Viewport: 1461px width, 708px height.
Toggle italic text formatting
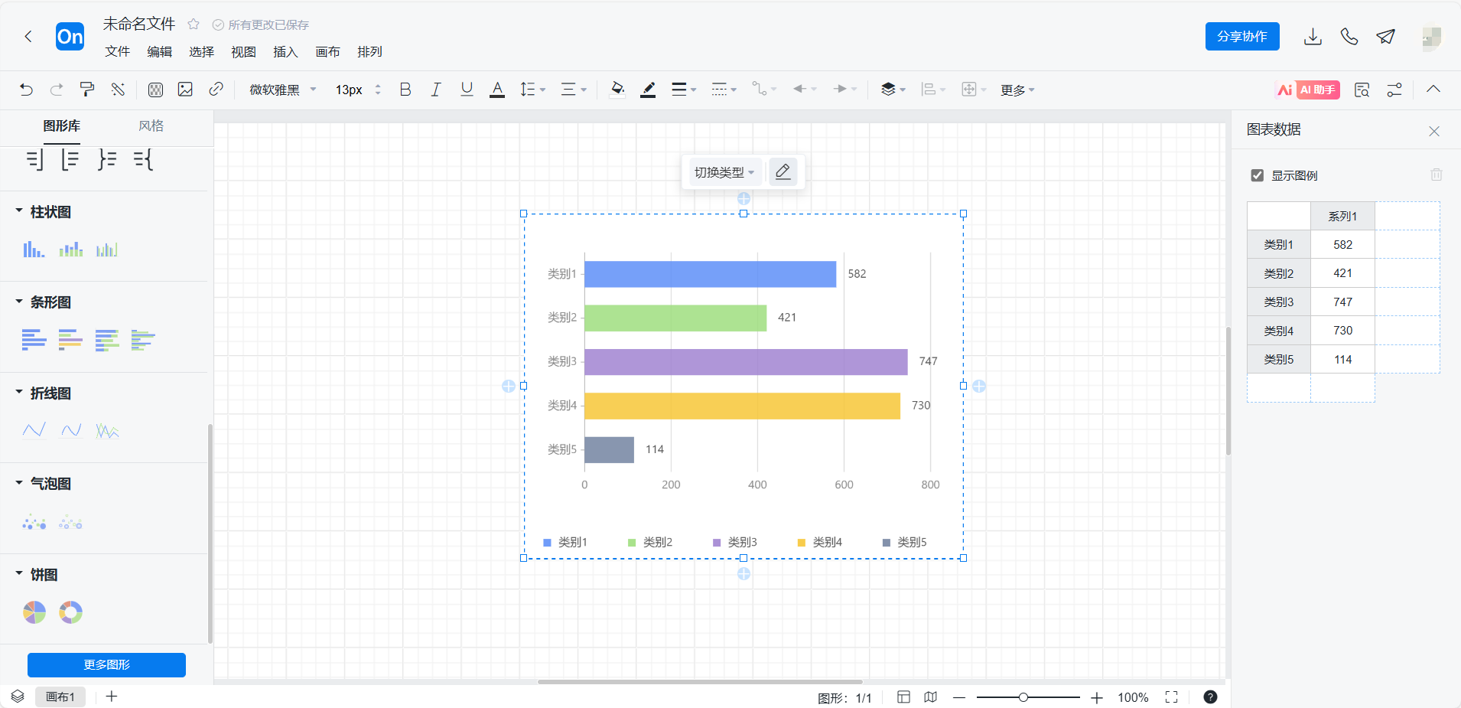point(435,90)
